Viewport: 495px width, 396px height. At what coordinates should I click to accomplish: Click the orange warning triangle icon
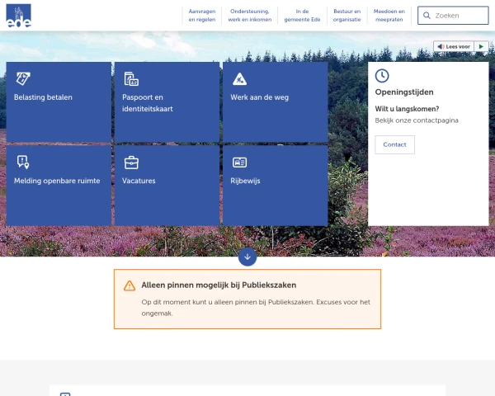pyautogui.click(x=130, y=285)
